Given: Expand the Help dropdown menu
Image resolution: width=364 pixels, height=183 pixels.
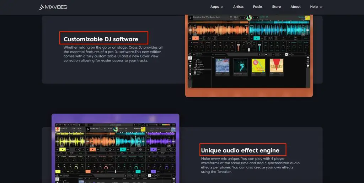Looking at the screenshot, I should 316,7.
